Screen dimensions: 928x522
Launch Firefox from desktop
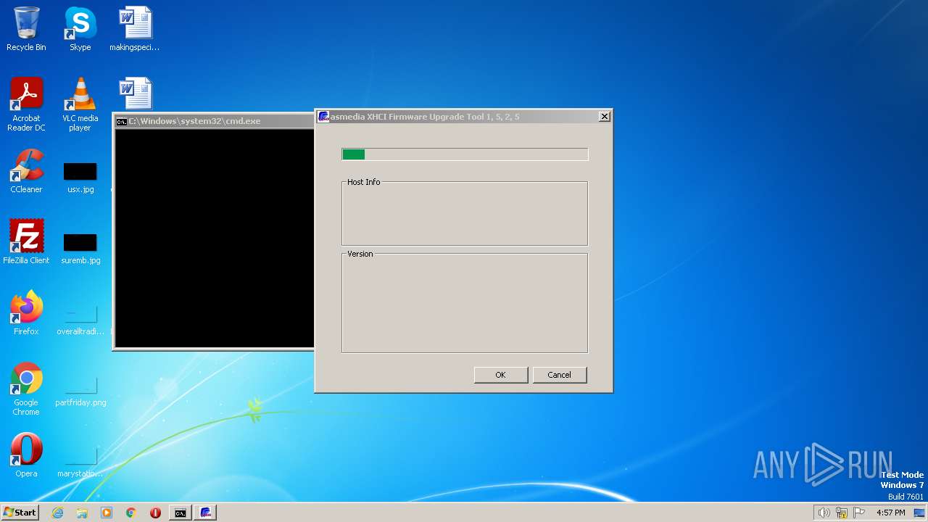(26, 313)
